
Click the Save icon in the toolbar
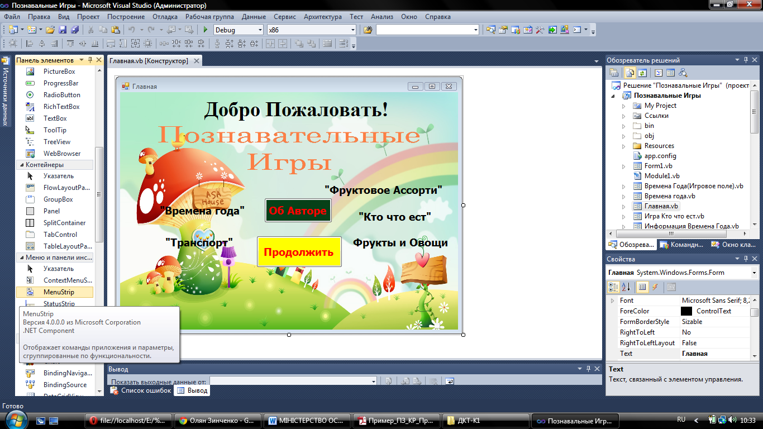point(63,30)
